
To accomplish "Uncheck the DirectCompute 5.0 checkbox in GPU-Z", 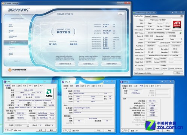I will (169, 69).
